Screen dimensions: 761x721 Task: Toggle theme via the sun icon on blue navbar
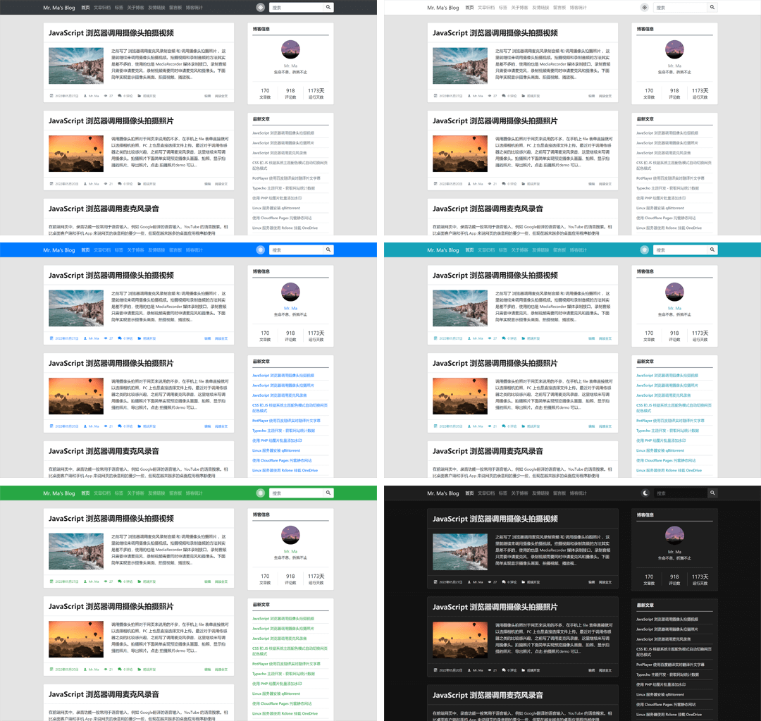point(262,249)
